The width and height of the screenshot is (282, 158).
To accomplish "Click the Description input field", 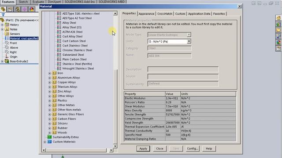I will [x=183, y=69].
